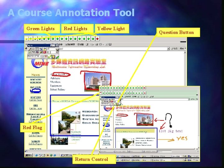The image size is (224, 168).
Task: Open the About MINE Lab link in the large window
Action: point(60,74)
